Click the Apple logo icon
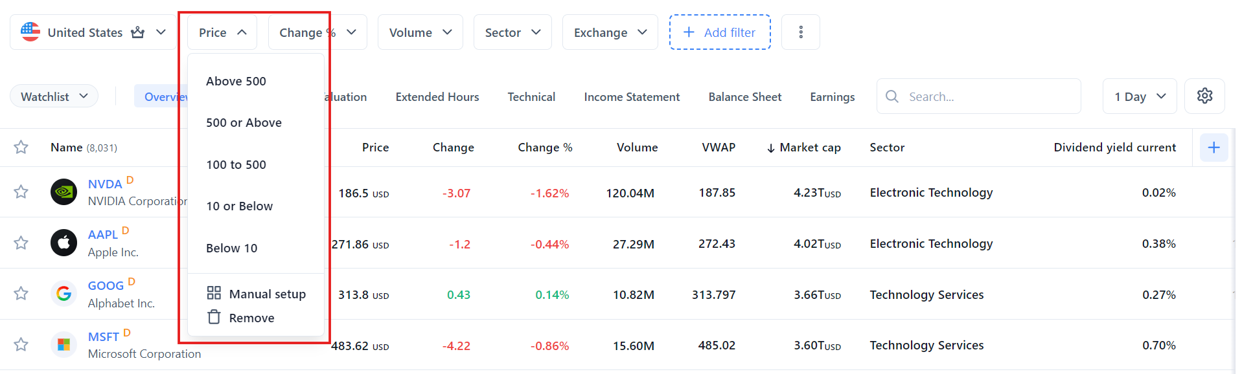This screenshot has width=1242, height=374. (x=63, y=243)
